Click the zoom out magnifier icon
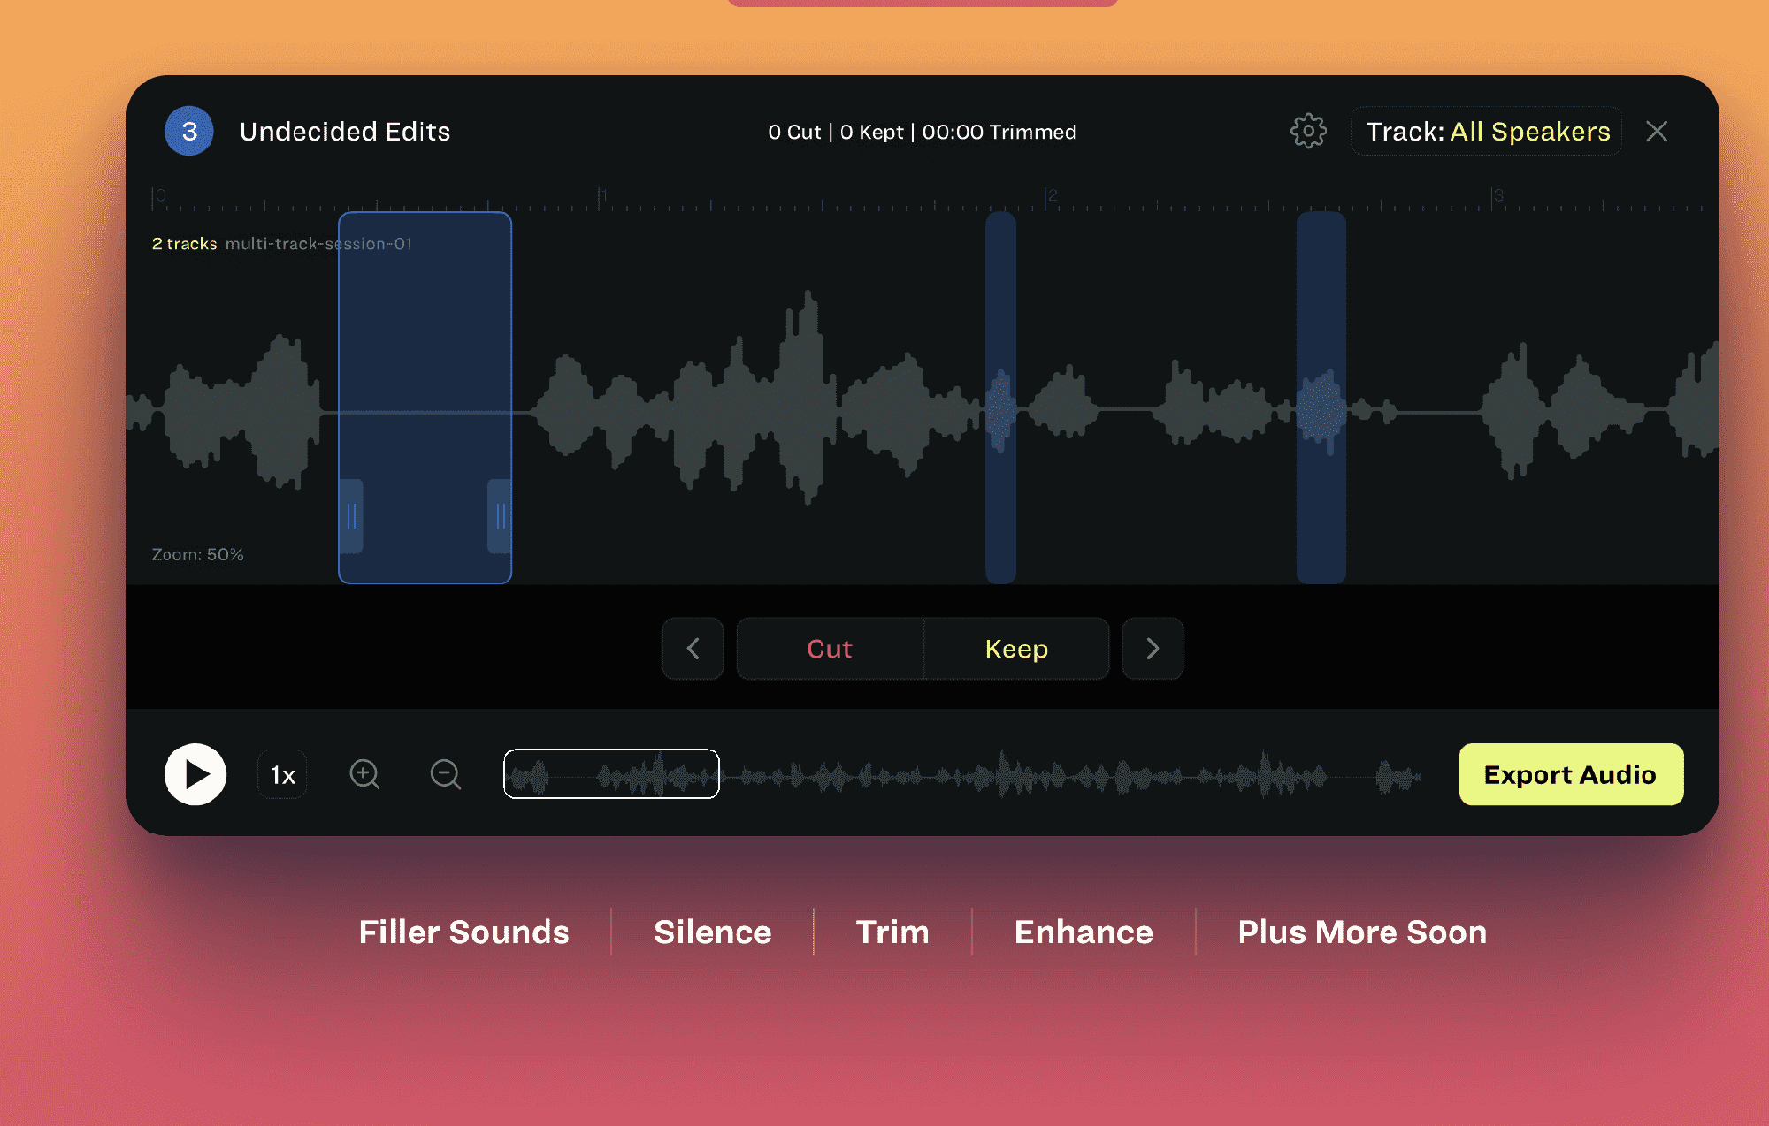The image size is (1769, 1126). 445,774
